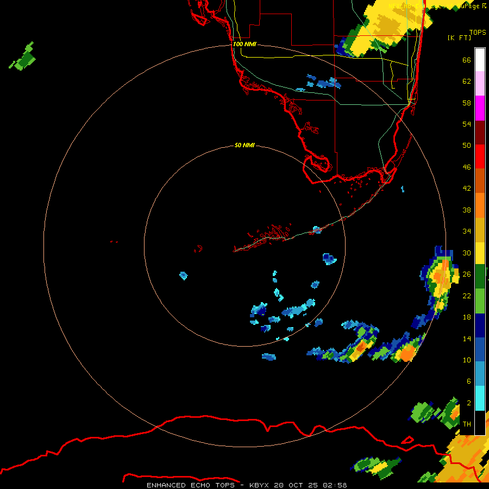
Task: Click 'ENHANCED ECHO TOPS' in the bottom caption
Action: tap(191, 485)
